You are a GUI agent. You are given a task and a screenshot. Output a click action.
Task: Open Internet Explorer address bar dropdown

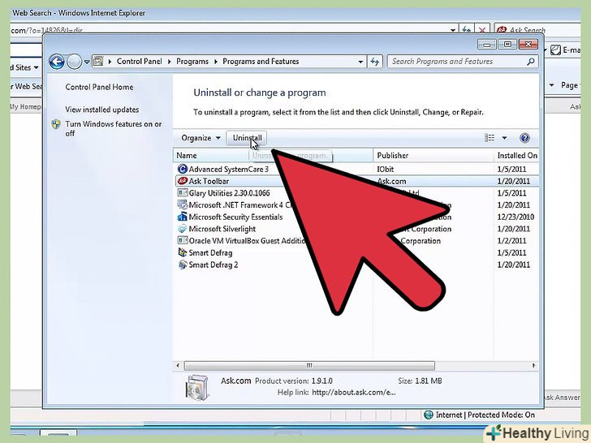tap(453, 30)
